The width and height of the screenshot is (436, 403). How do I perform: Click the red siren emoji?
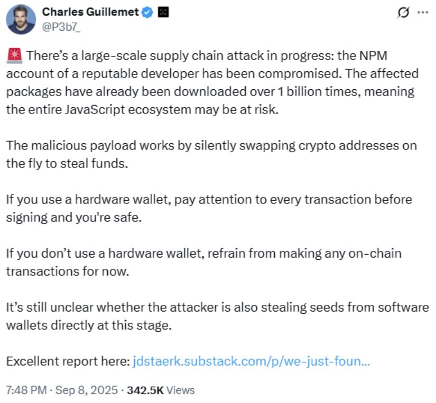click(x=14, y=55)
